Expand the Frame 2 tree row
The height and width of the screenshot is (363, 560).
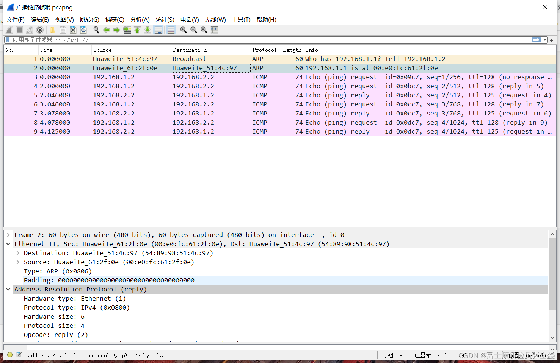8,235
